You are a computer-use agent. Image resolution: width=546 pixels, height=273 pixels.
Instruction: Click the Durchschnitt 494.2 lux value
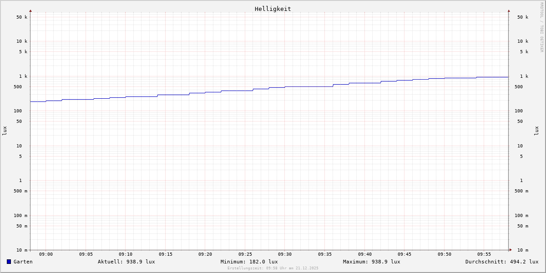tap(501, 262)
